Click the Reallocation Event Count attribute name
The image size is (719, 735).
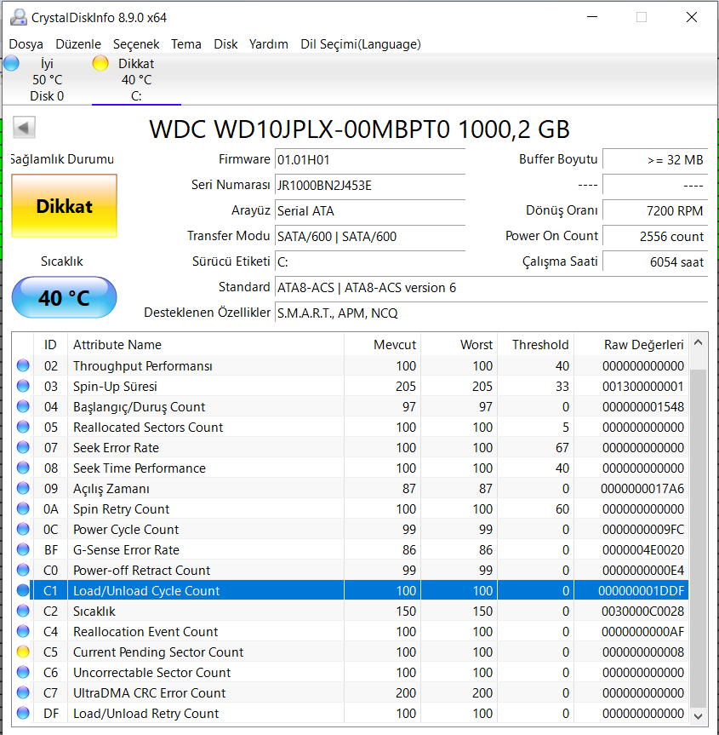[146, 631]
